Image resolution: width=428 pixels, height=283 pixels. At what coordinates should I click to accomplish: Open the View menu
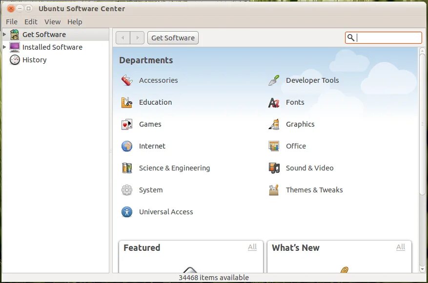click(x=52, y=22)
